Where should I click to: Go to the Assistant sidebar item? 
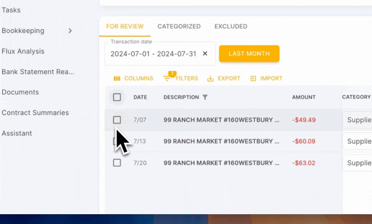(x=17, y=133)
